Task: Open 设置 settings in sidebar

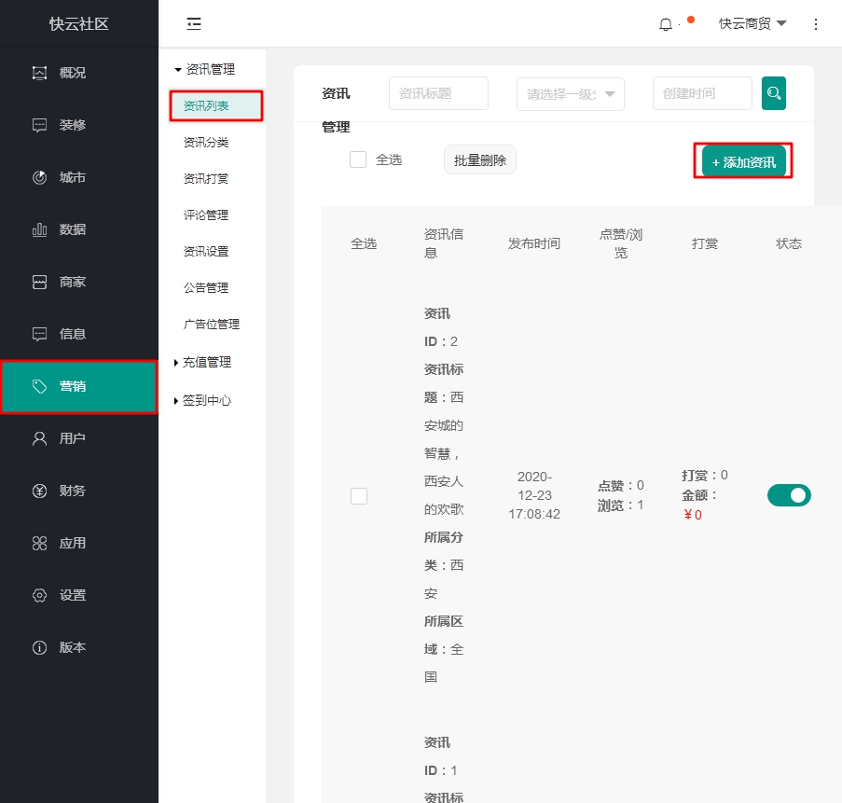Action: tap(72, 595)
